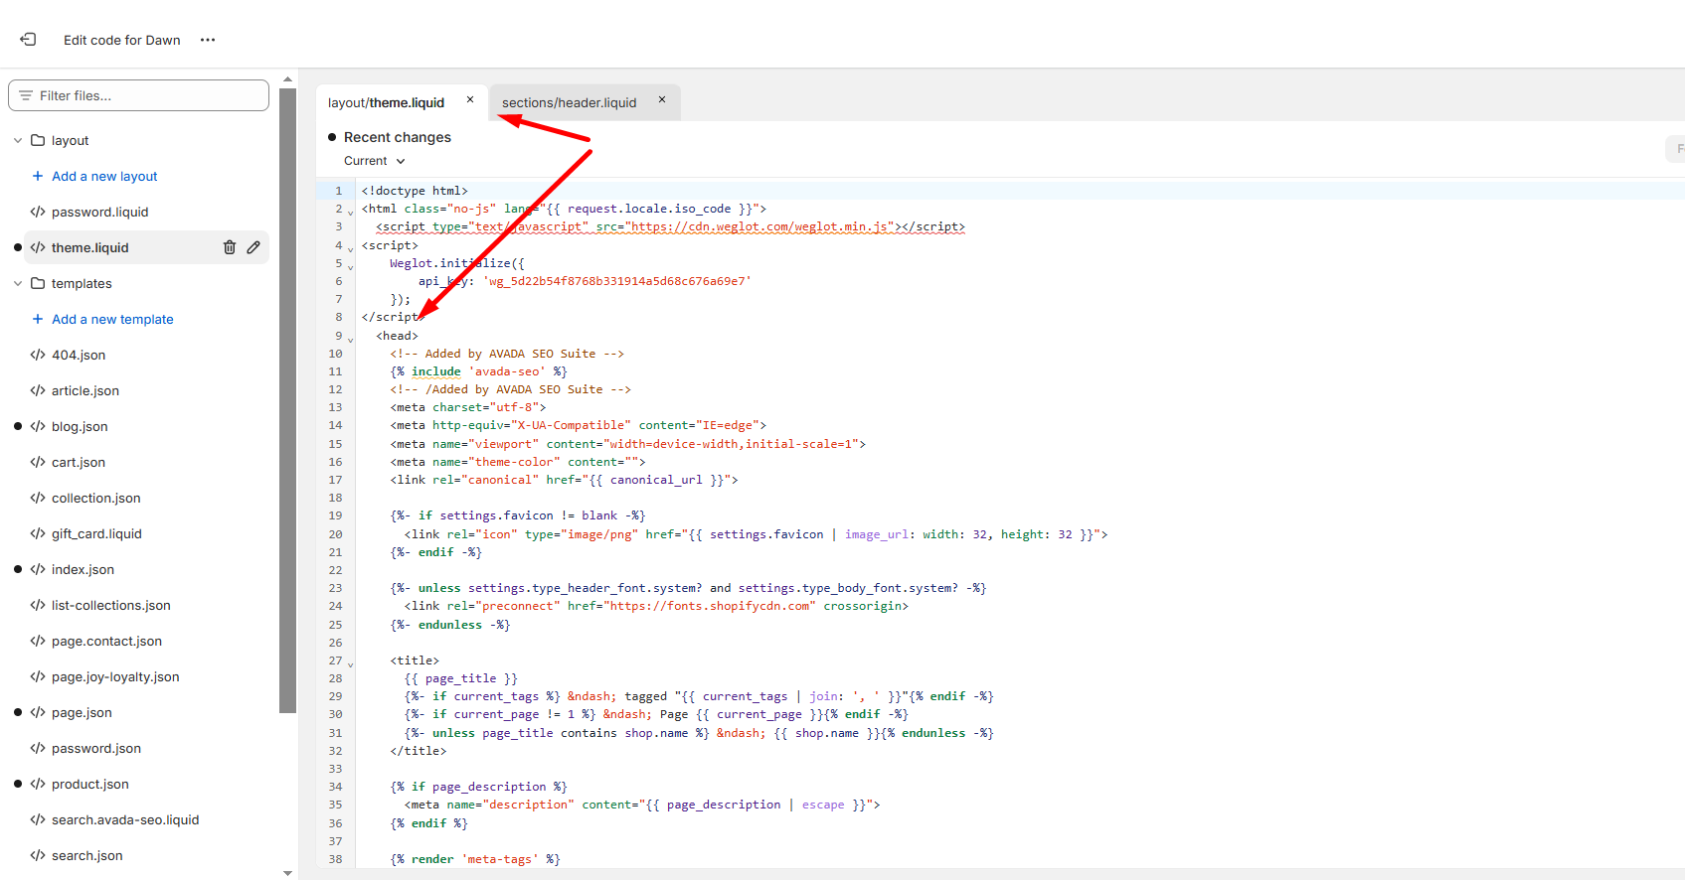Click the layout folder icon
This screenshot has height=880, width=1685.
click(38, 140)
